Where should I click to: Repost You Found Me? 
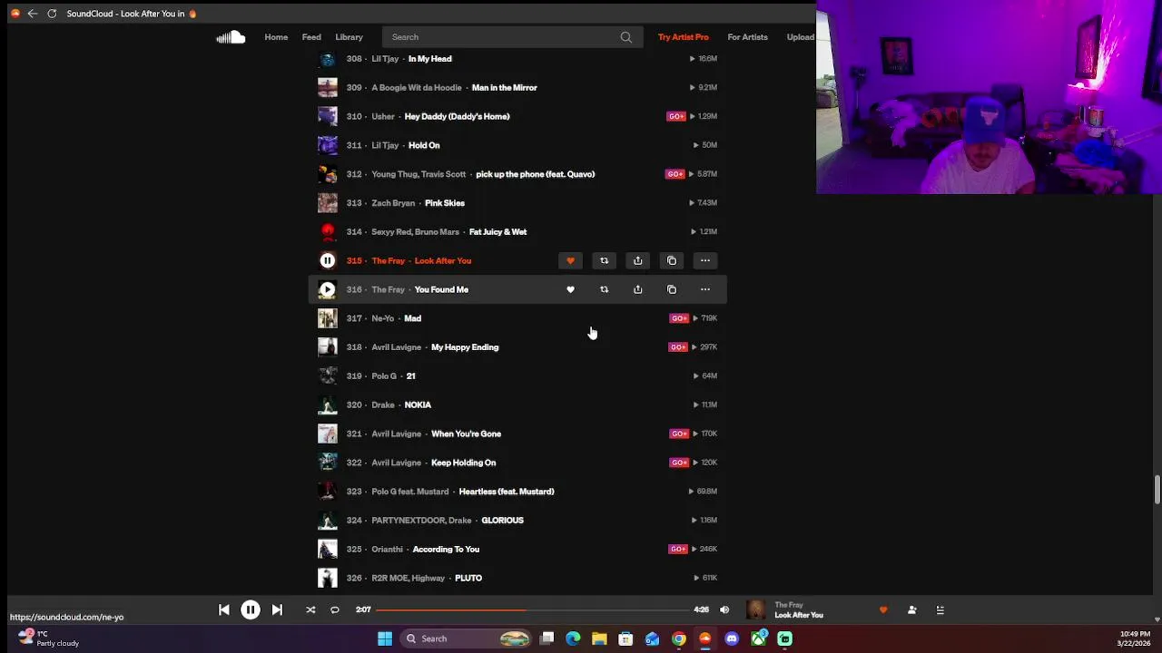point(604,289)
